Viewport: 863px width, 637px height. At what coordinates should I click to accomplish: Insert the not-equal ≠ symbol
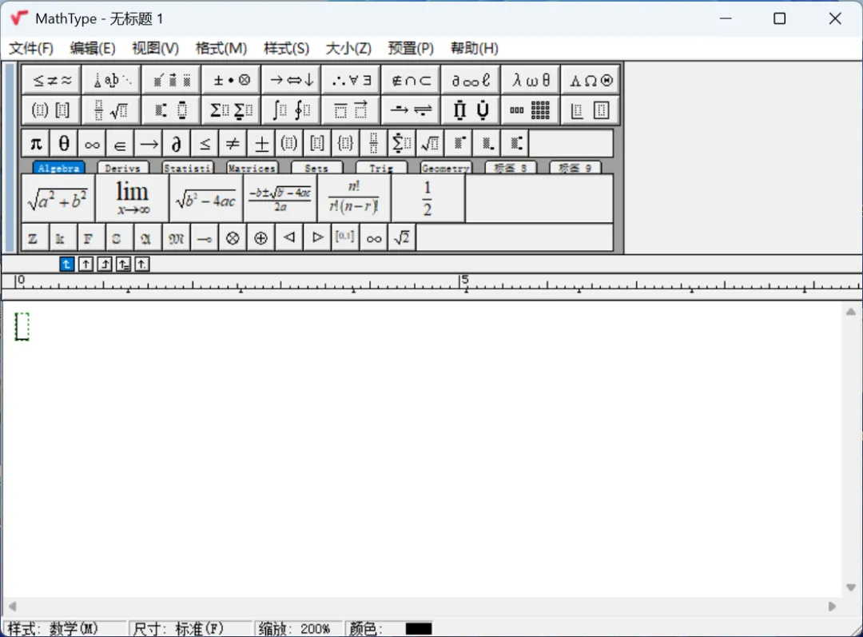pos(233,144)
